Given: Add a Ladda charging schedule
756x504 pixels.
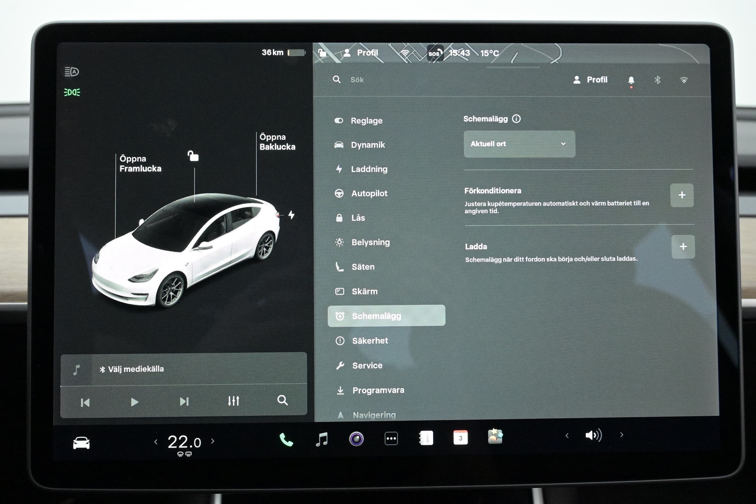Looking at the screenshot, I should point(683,246).
